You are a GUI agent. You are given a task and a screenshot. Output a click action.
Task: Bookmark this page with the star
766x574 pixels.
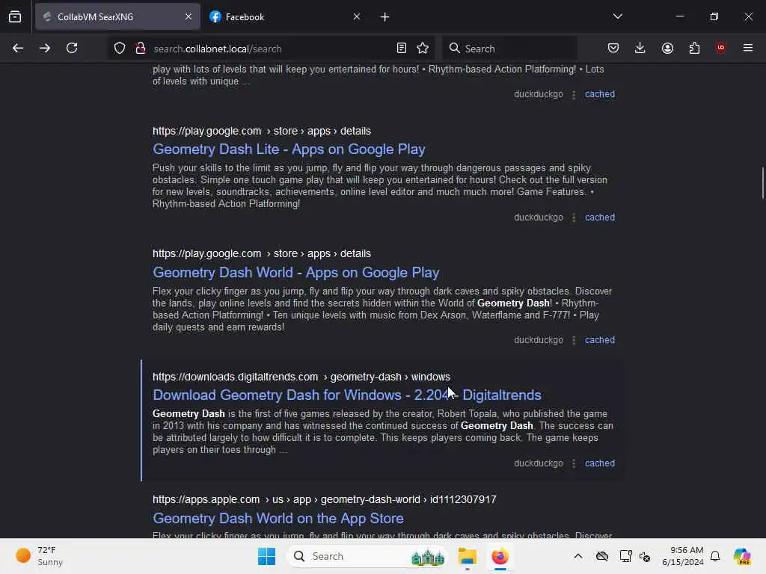click(423, 49)
